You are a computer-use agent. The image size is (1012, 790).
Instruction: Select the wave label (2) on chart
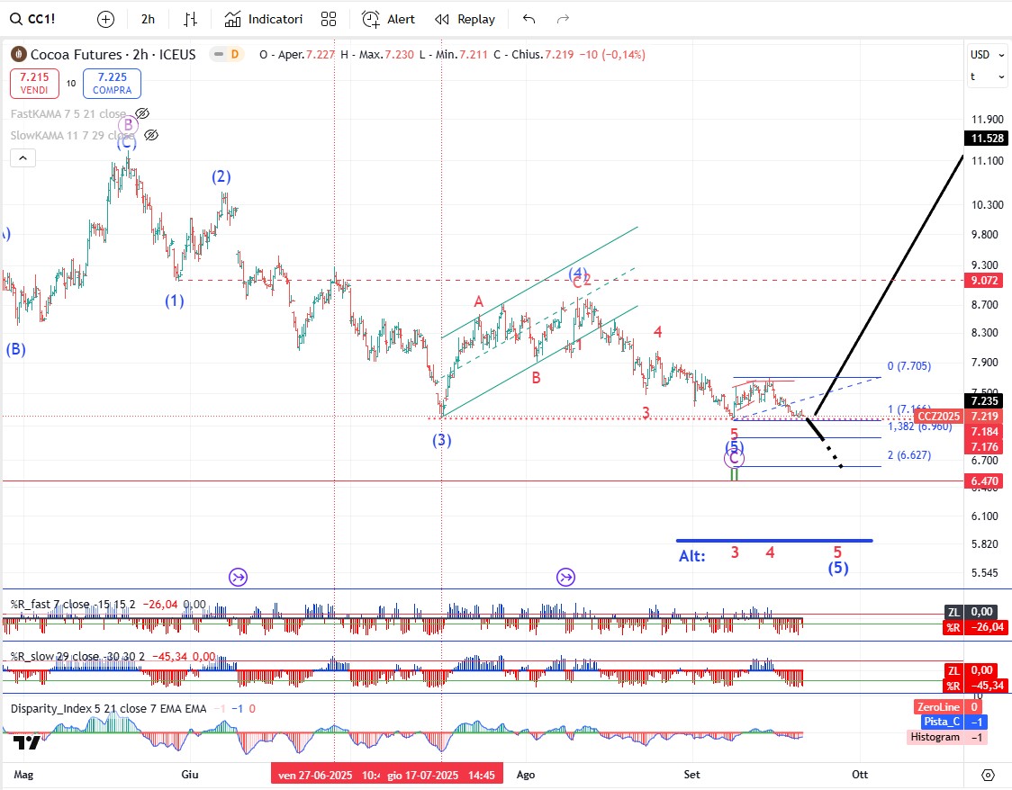tap(221, 176)
